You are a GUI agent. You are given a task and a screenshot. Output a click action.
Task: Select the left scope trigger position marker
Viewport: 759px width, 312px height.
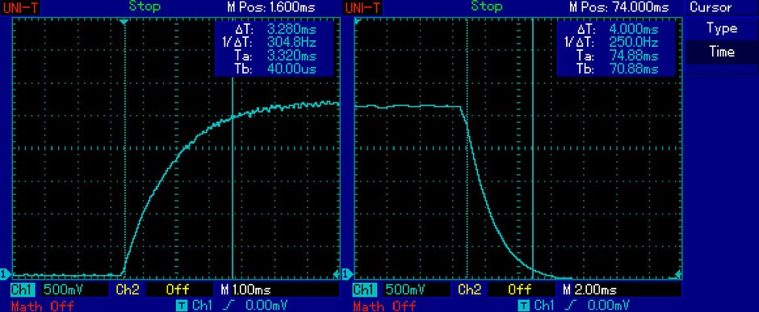click(x=124, y=22)
